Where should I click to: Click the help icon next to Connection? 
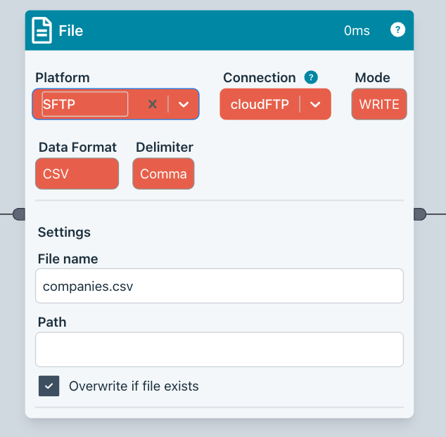point(311,77)
